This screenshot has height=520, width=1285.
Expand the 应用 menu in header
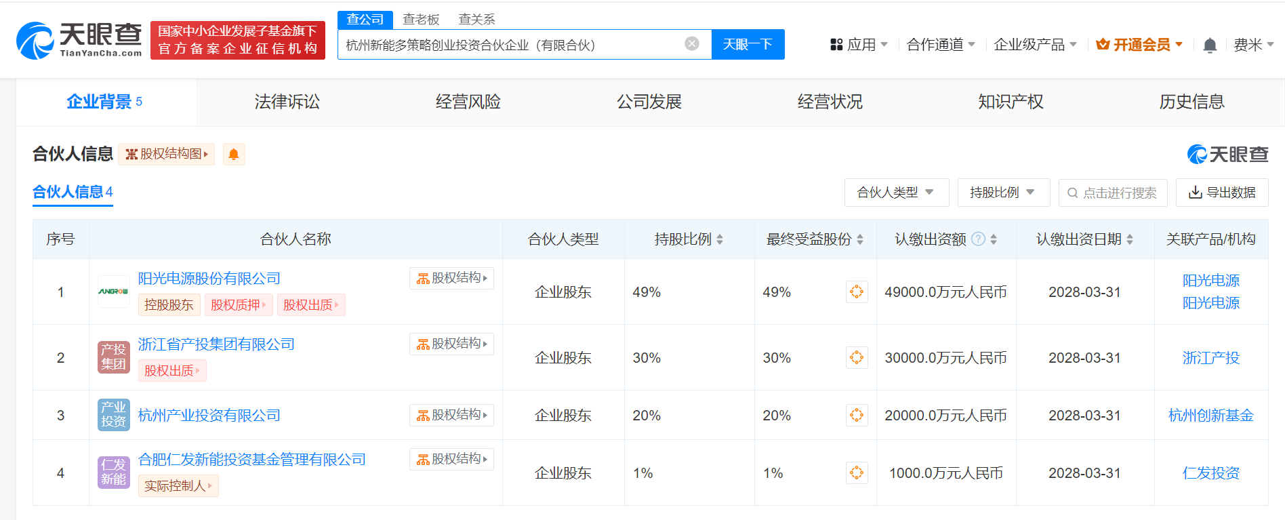point(859,45)
